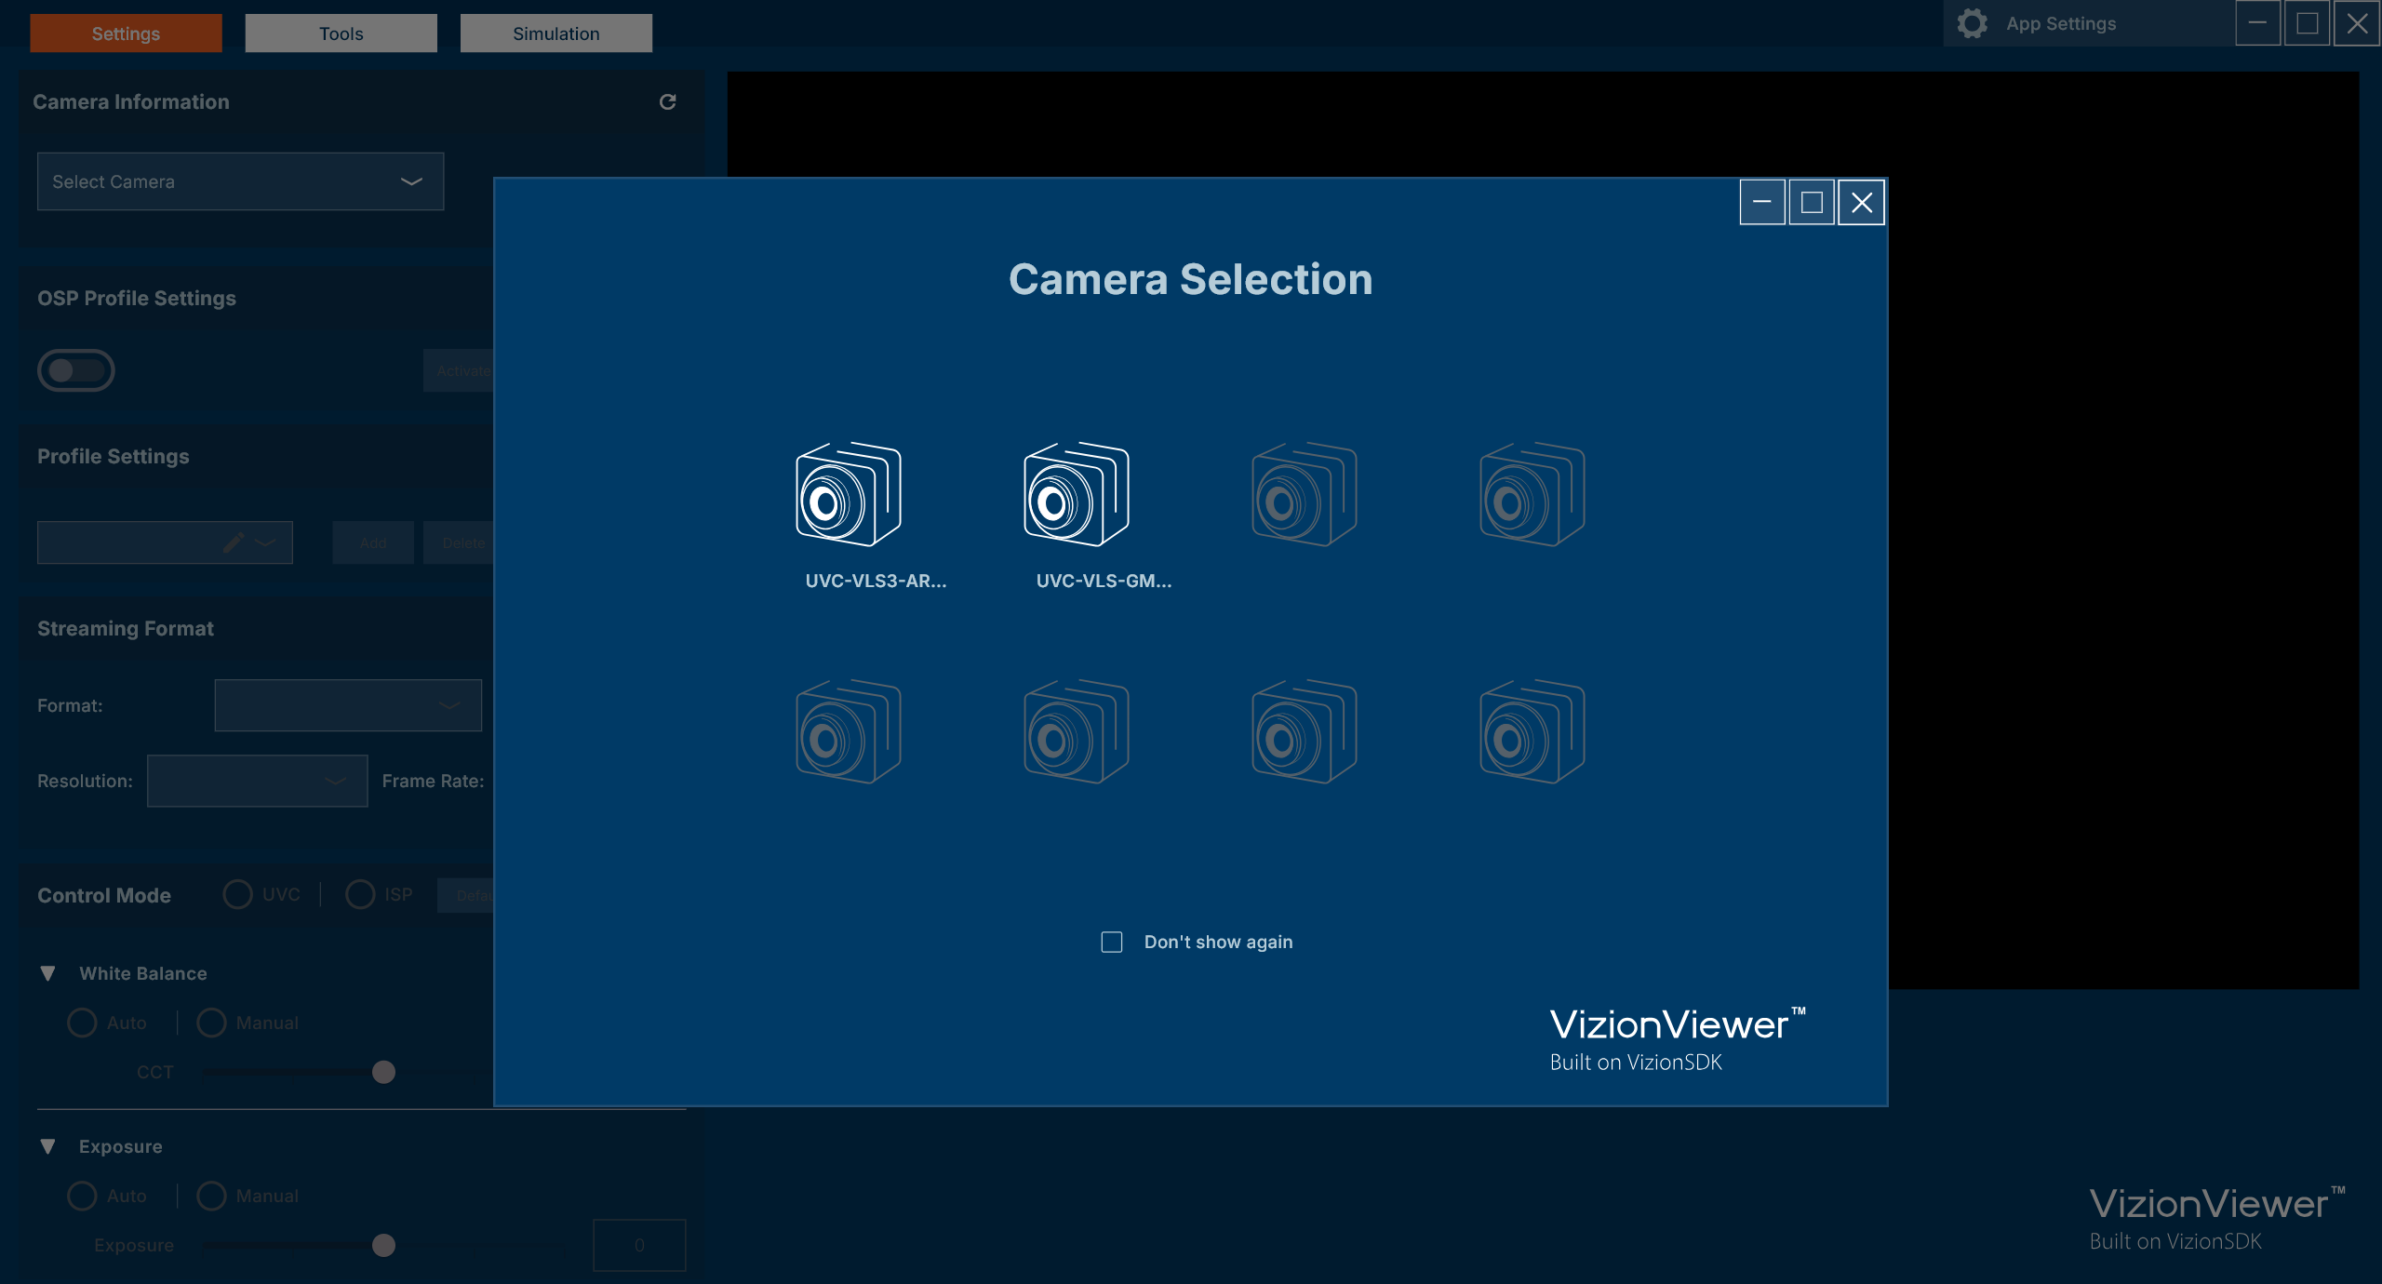Click the first camera icon in bottom row
2382x1284 pixels.
click(x=848, y=732)
